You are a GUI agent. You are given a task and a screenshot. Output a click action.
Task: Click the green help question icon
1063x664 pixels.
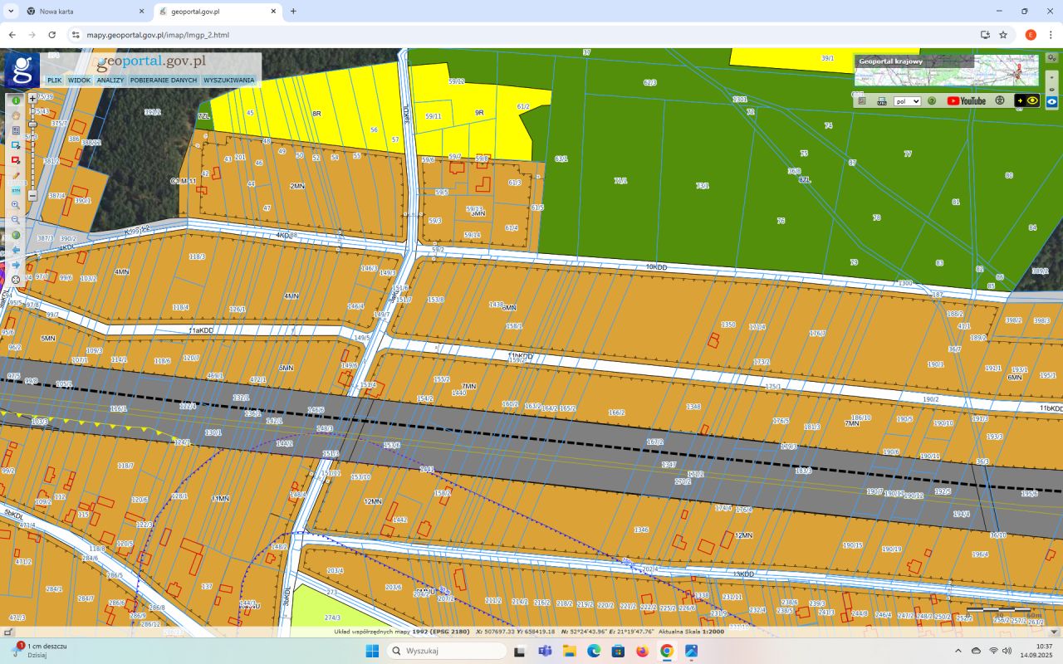932,101
